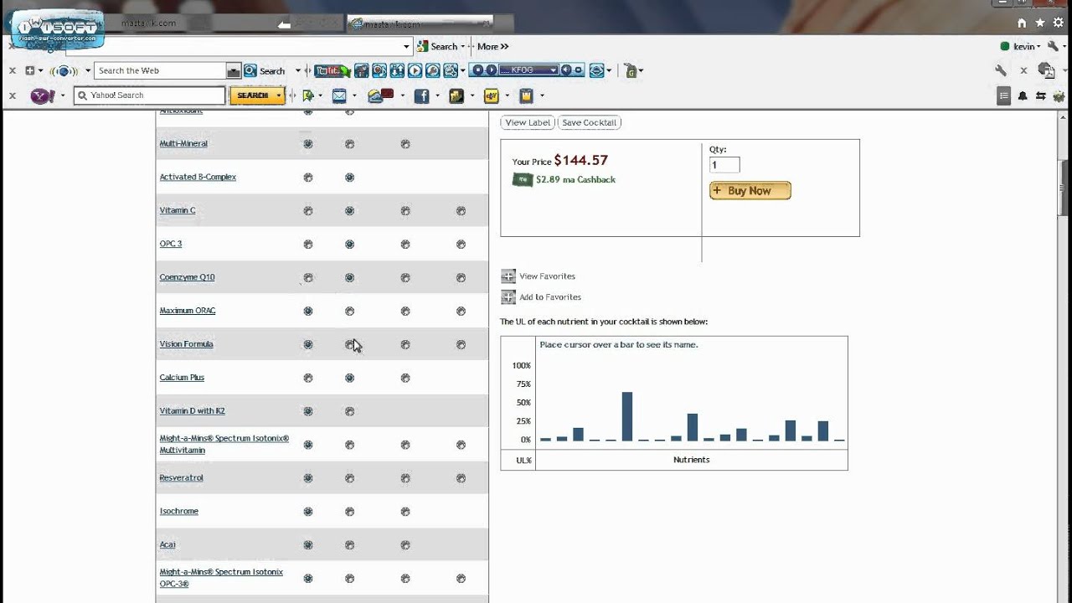
Task: Open the kevin account dropdown
Action: click(x=1023, y=47)
